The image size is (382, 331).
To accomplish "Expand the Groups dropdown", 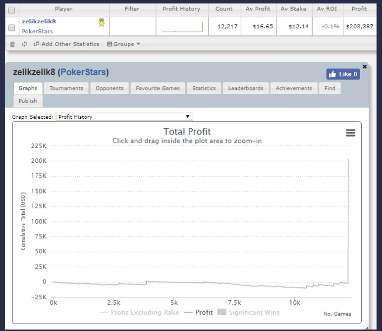I will [124, 44].
